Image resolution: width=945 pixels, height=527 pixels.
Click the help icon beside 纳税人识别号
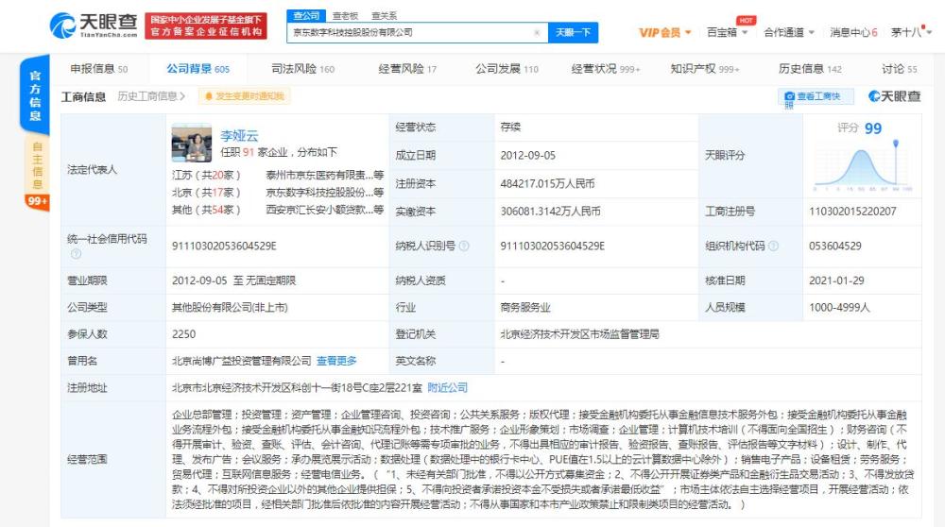coord(463,246)
